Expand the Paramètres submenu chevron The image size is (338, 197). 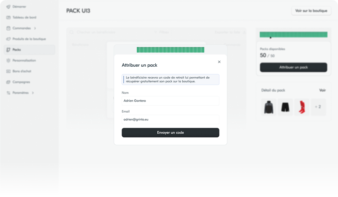click(x=33, y=93)
